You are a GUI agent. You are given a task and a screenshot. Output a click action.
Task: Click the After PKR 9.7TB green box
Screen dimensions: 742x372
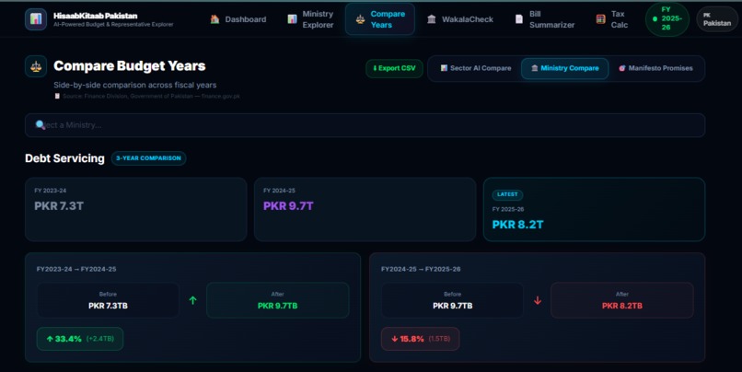coord(278,300)
